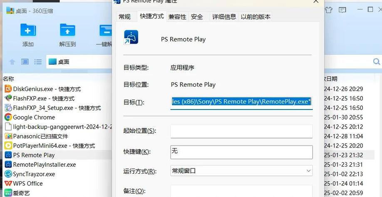Switch to the thumbnail view icon
This screenshot has height=197, width=382.
click(x=25, y=62)
